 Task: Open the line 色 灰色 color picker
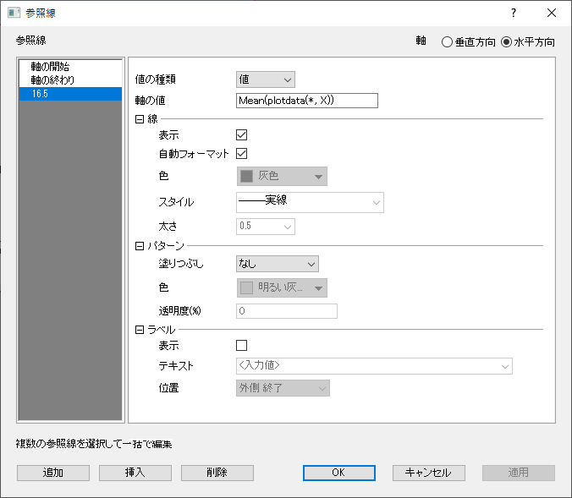[x=282, y=177]
